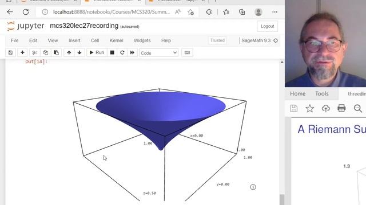The height and width of the screenshot is (205, 366).
Task: Click the Out[14] output prompt
Action: (x=36, y=61)
